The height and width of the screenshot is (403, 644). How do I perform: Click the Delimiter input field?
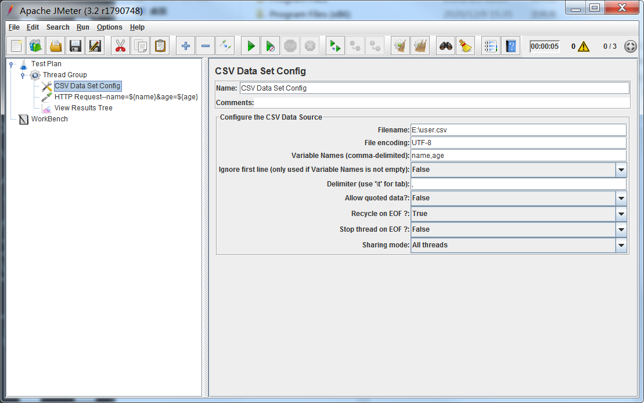tap(519, 184)
